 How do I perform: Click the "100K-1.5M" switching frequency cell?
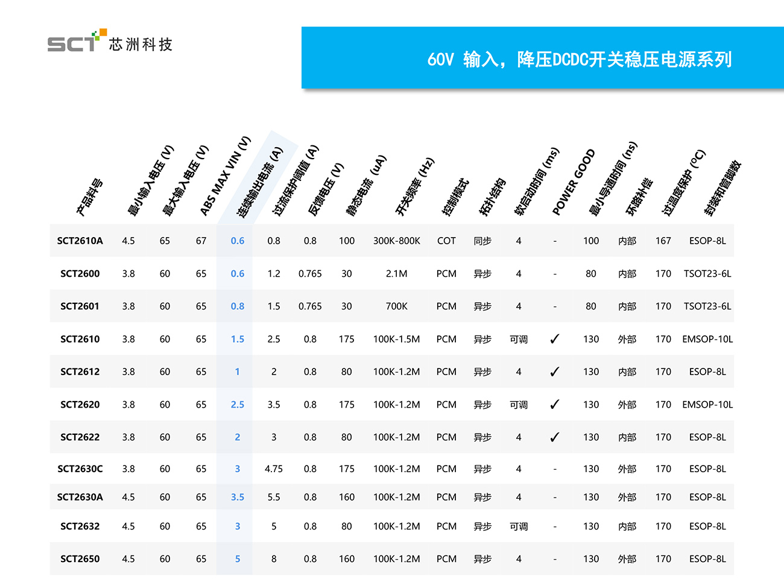click(x=397, y=339)
